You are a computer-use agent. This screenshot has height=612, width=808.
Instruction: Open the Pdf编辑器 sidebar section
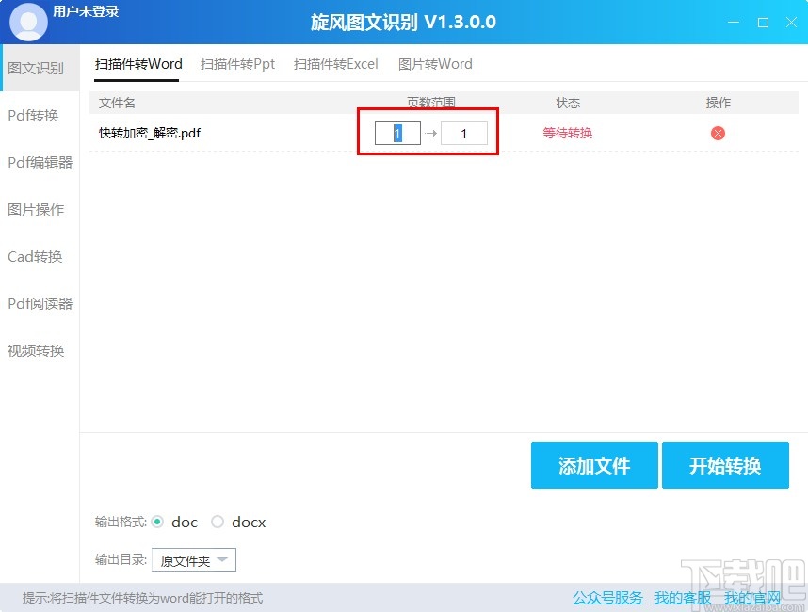(x=39, y=162)
